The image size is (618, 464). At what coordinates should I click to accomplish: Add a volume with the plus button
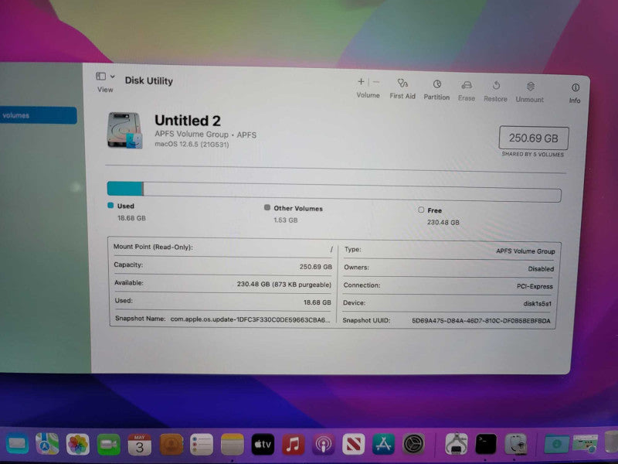click(361, 82)
